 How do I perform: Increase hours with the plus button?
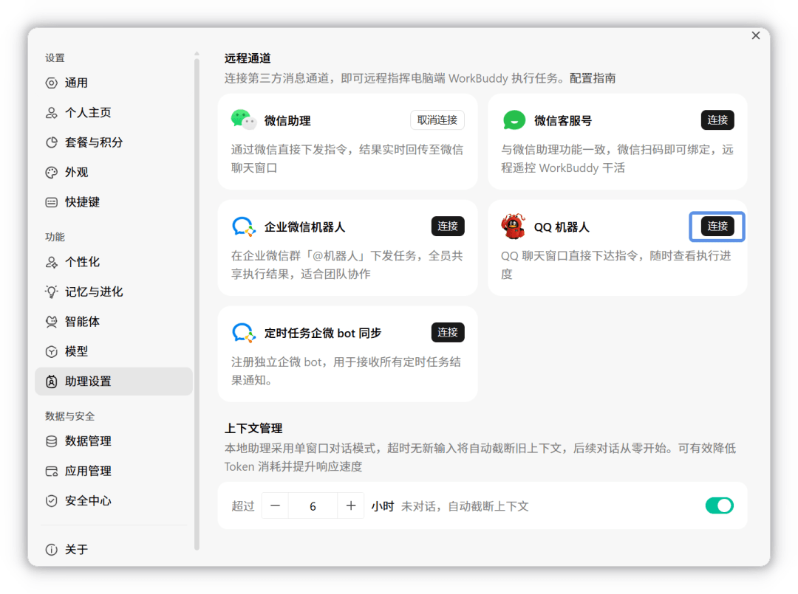(351, 505)
